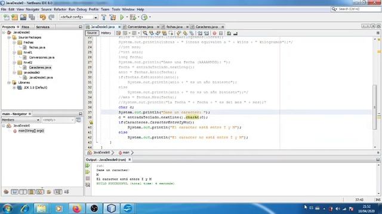
Task: Open the Refactor menu
Action: [60, 10]
